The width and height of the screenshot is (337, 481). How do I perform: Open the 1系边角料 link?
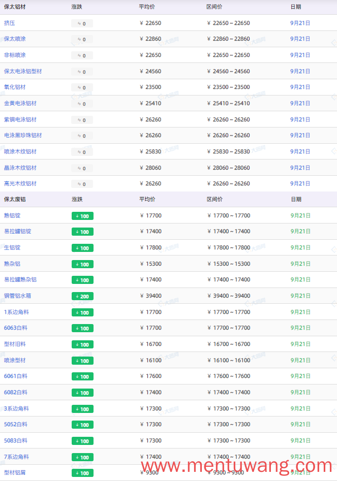point(17,312)
